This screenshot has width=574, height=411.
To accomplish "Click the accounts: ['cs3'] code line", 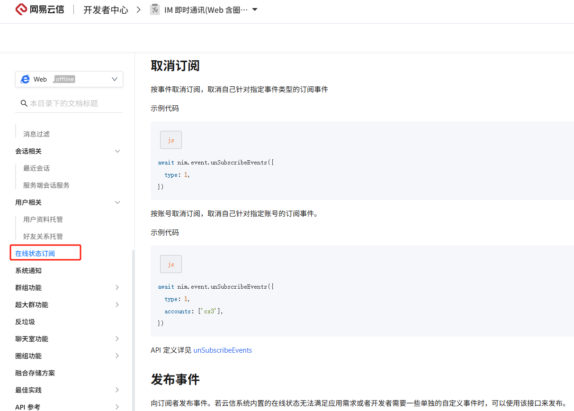I will click(x=194, y=311).
